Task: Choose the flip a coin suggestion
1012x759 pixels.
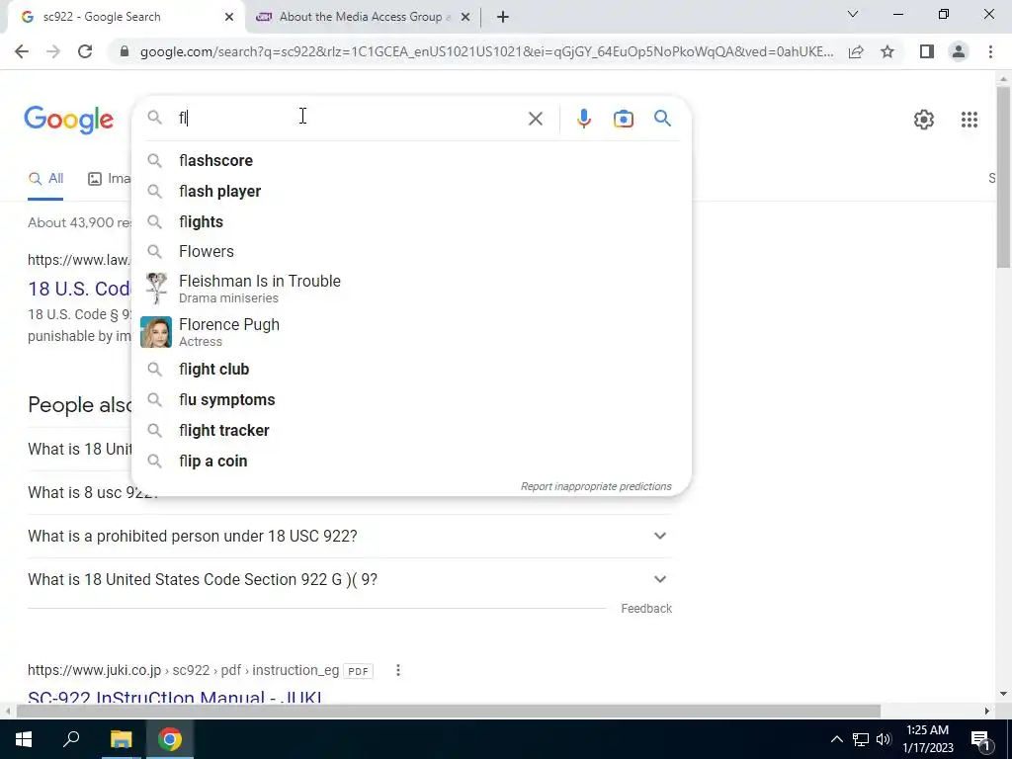Action: point(411,461)
